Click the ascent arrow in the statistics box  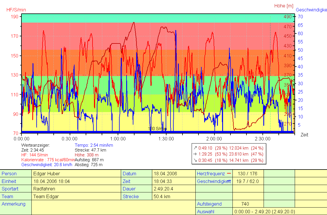(195, 148)
